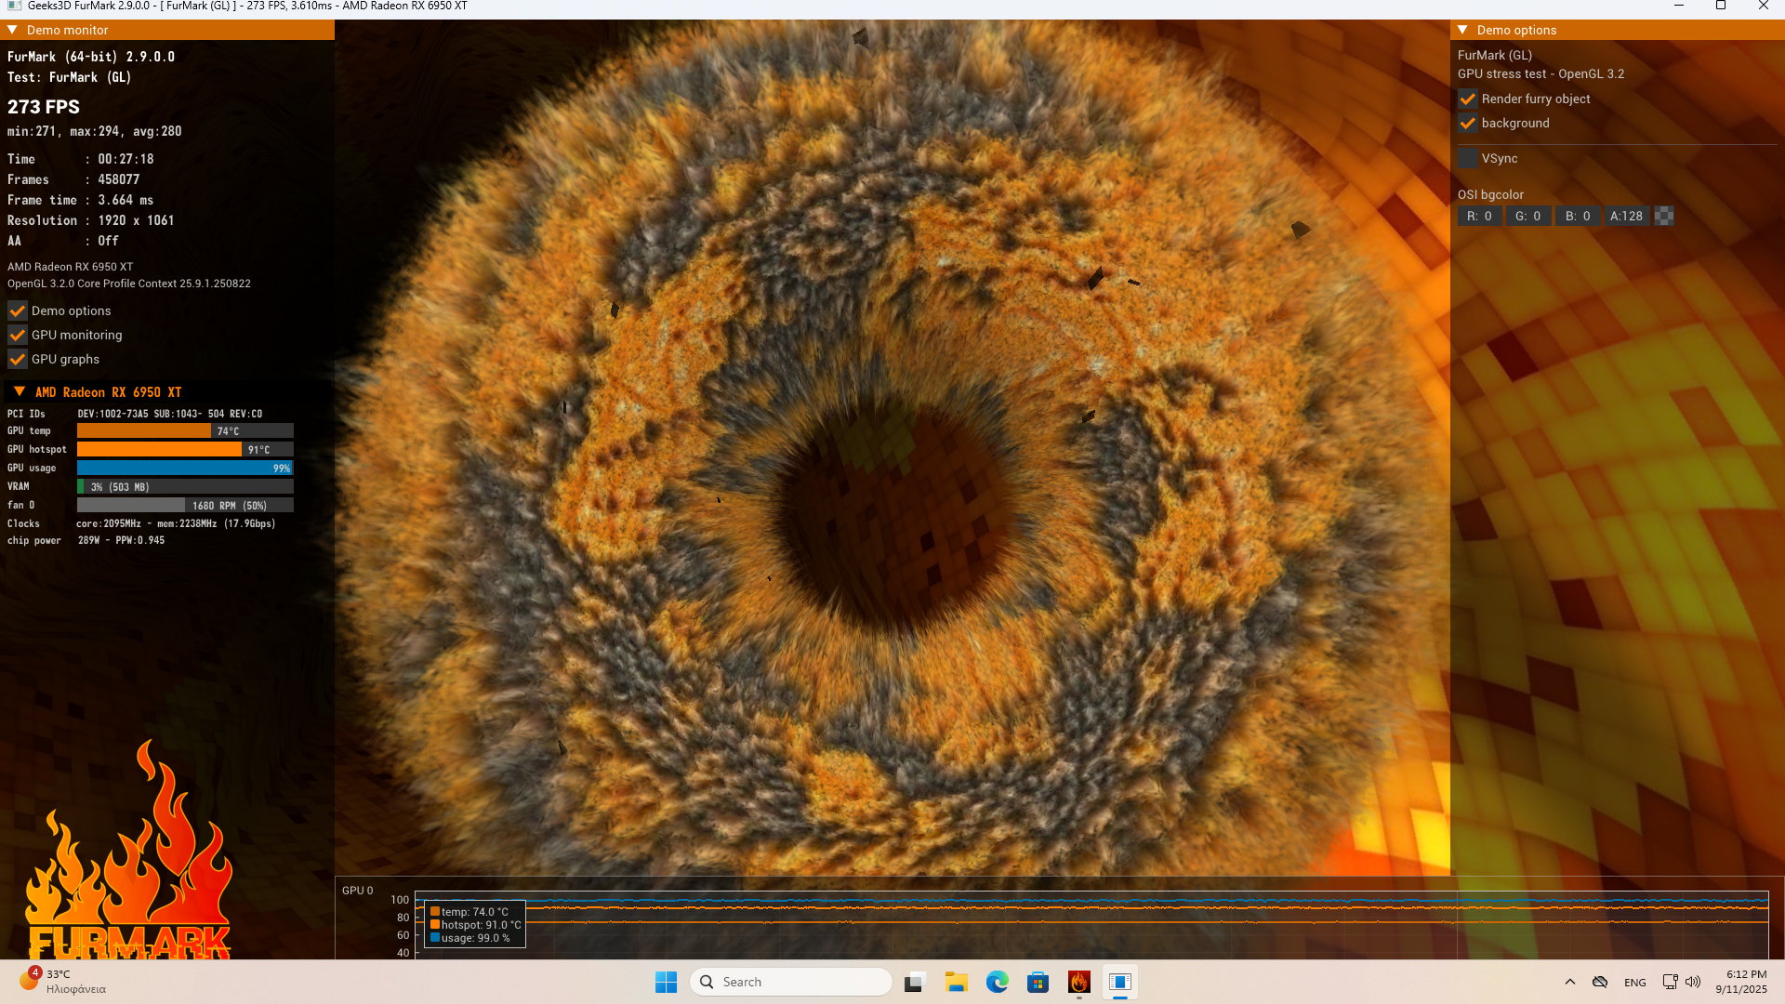Collapse the Demo options panel
Viewport: 1785px width, 1004px height.
1462,30
